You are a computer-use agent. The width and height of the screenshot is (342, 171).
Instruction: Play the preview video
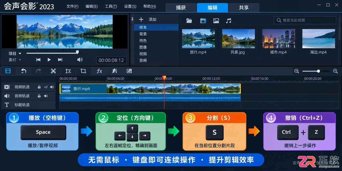(49, 60)
